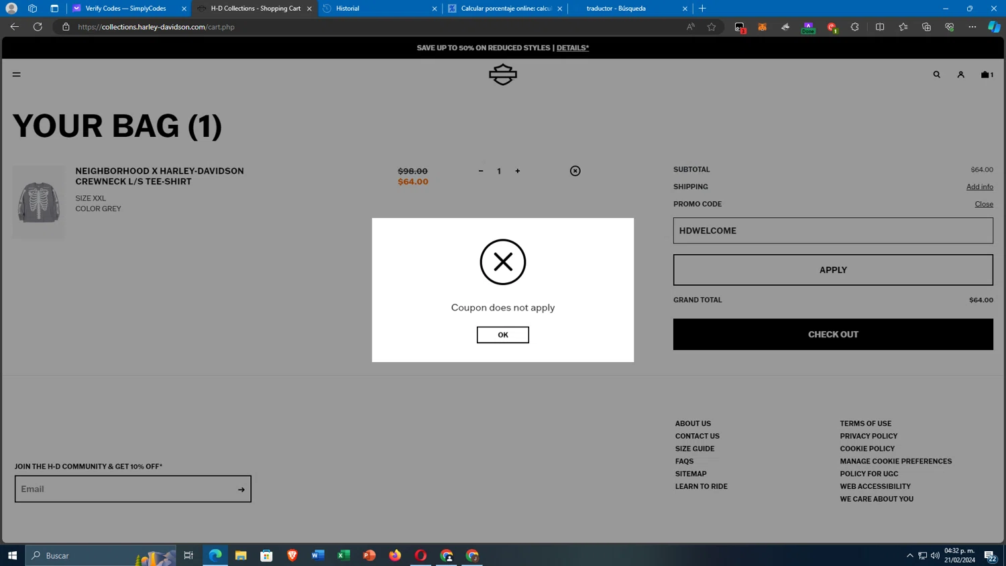Image resolution: width=1006 pixels, height=566 pixels.
Task: Click Add info for shipping
Action: (979, 186)
